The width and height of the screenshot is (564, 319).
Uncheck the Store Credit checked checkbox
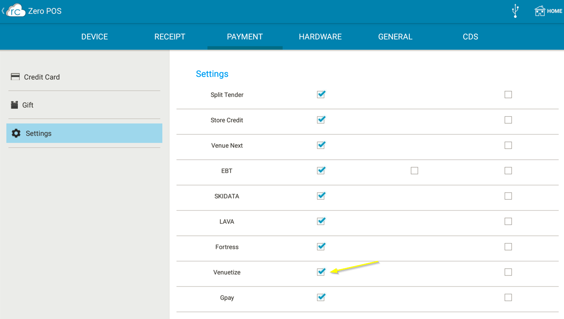pos(321,120)
